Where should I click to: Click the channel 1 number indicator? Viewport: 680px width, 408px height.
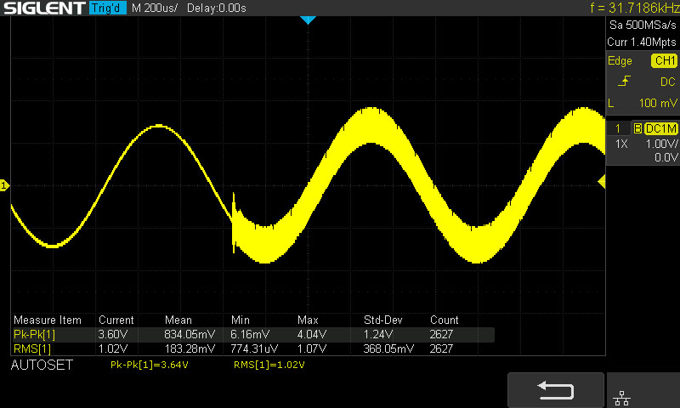pyautogui.click(x=618, y=128)
